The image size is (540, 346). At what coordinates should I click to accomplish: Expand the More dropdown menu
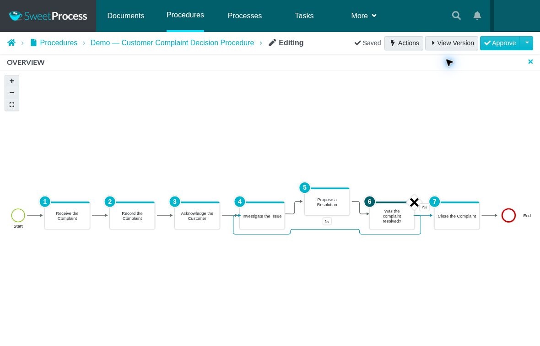click(x=364, y=16)
